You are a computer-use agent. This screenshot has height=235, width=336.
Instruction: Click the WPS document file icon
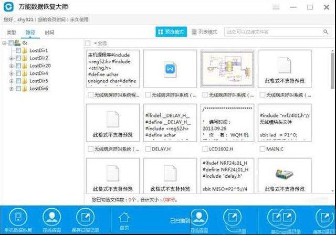pos(170,69)
